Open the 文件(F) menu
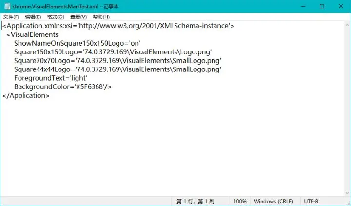Screen dimensions: 351x206 (11, 17)
